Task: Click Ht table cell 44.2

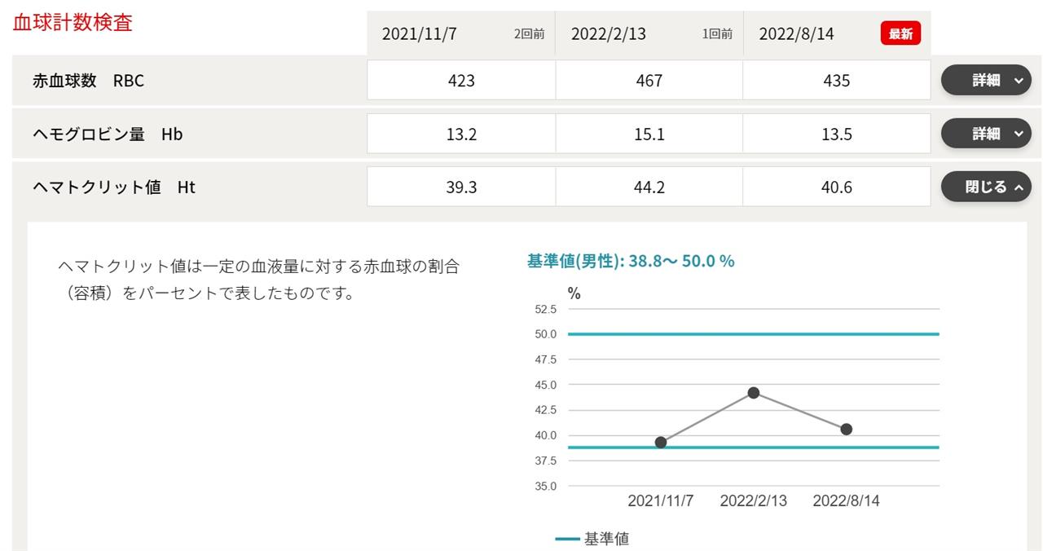Action: pyautogui.click(x=649, y=187)
